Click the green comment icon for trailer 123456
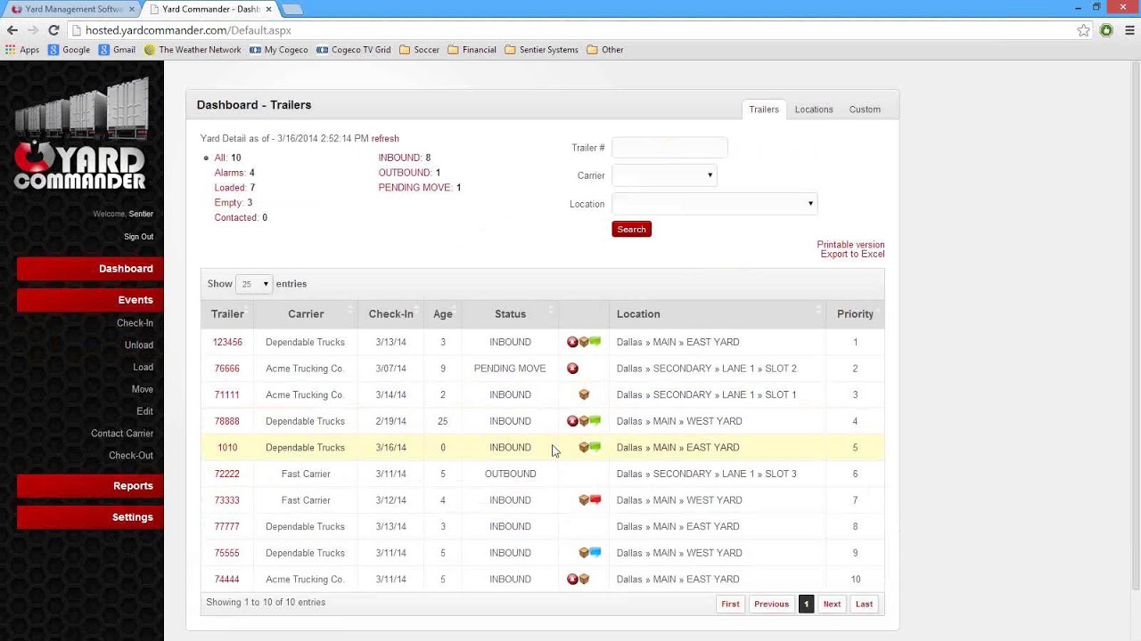The width and height of the screenshot is (1141, 641). coord(595,342)
